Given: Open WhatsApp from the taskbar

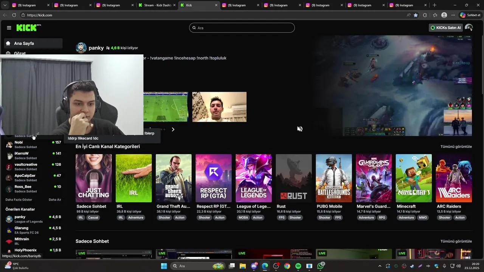Looking at the screenshot, I should 321,266.
